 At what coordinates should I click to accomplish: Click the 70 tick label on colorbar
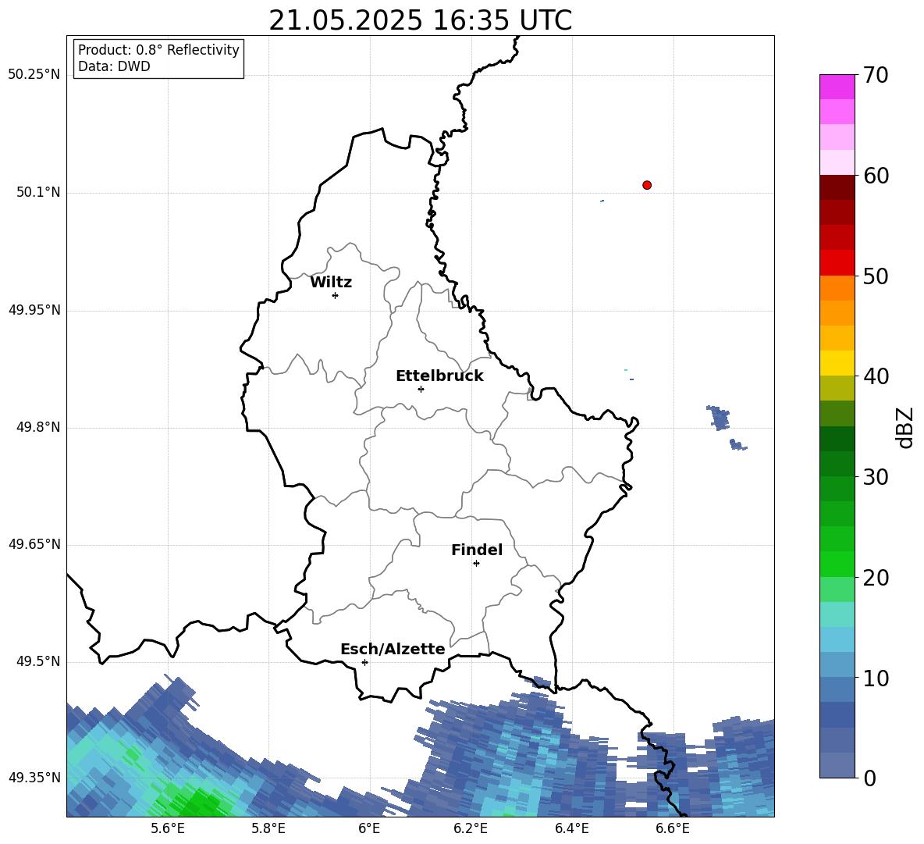click(x=876, y=76)
